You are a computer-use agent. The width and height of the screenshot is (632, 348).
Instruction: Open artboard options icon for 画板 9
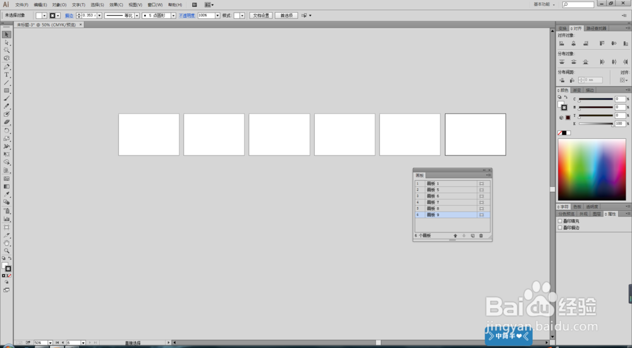point(481,215)
